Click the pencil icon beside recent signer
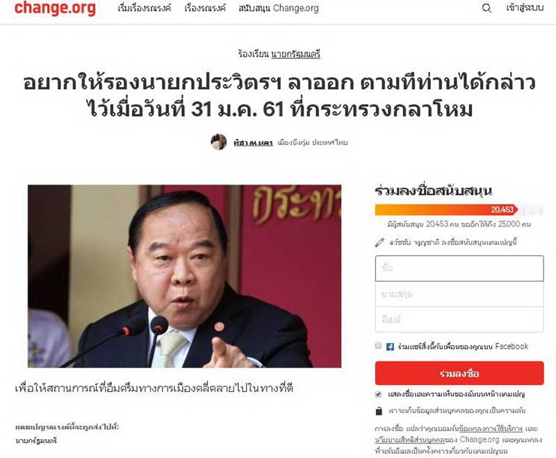The height and width of the screenshot is (458, 556). click(379, 243)
